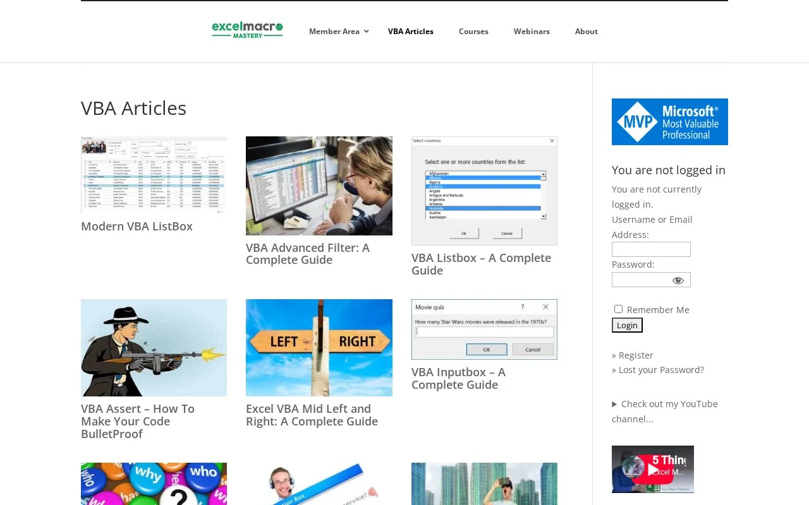809x505 pixels.
Task: Open VBA Inputbox Complete Guide title
Action: (x=458, y=379)
